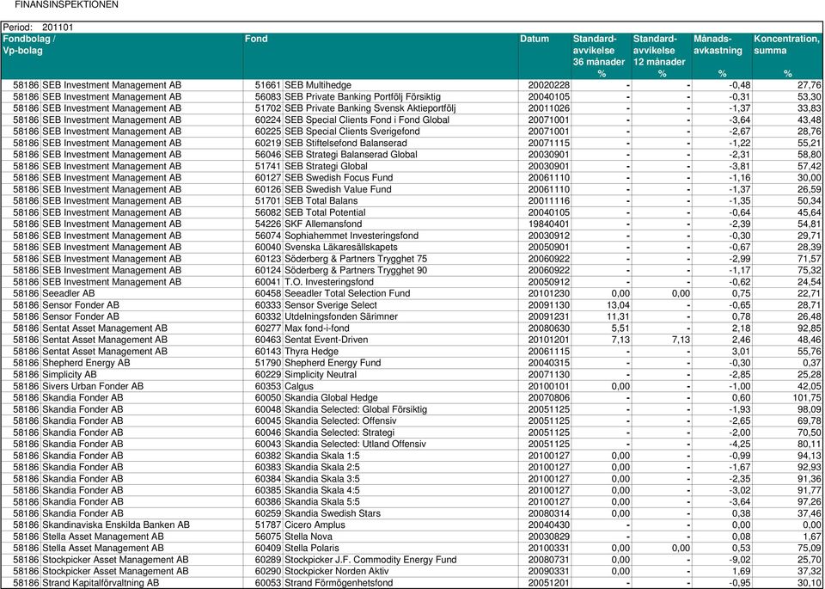The image size is (825, 589).
Task: Select Skandinaviska Enskilda Banken AB cell
Action: [116, 525]
